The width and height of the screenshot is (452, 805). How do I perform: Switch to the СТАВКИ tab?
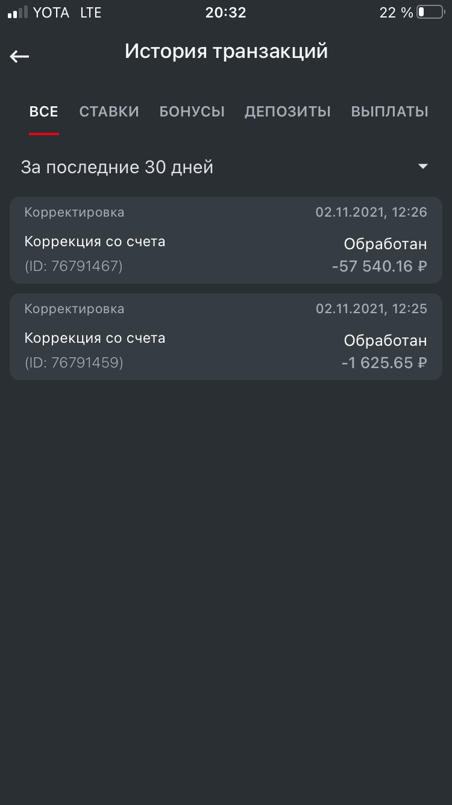pyautogui.click(x=109, y=112)
